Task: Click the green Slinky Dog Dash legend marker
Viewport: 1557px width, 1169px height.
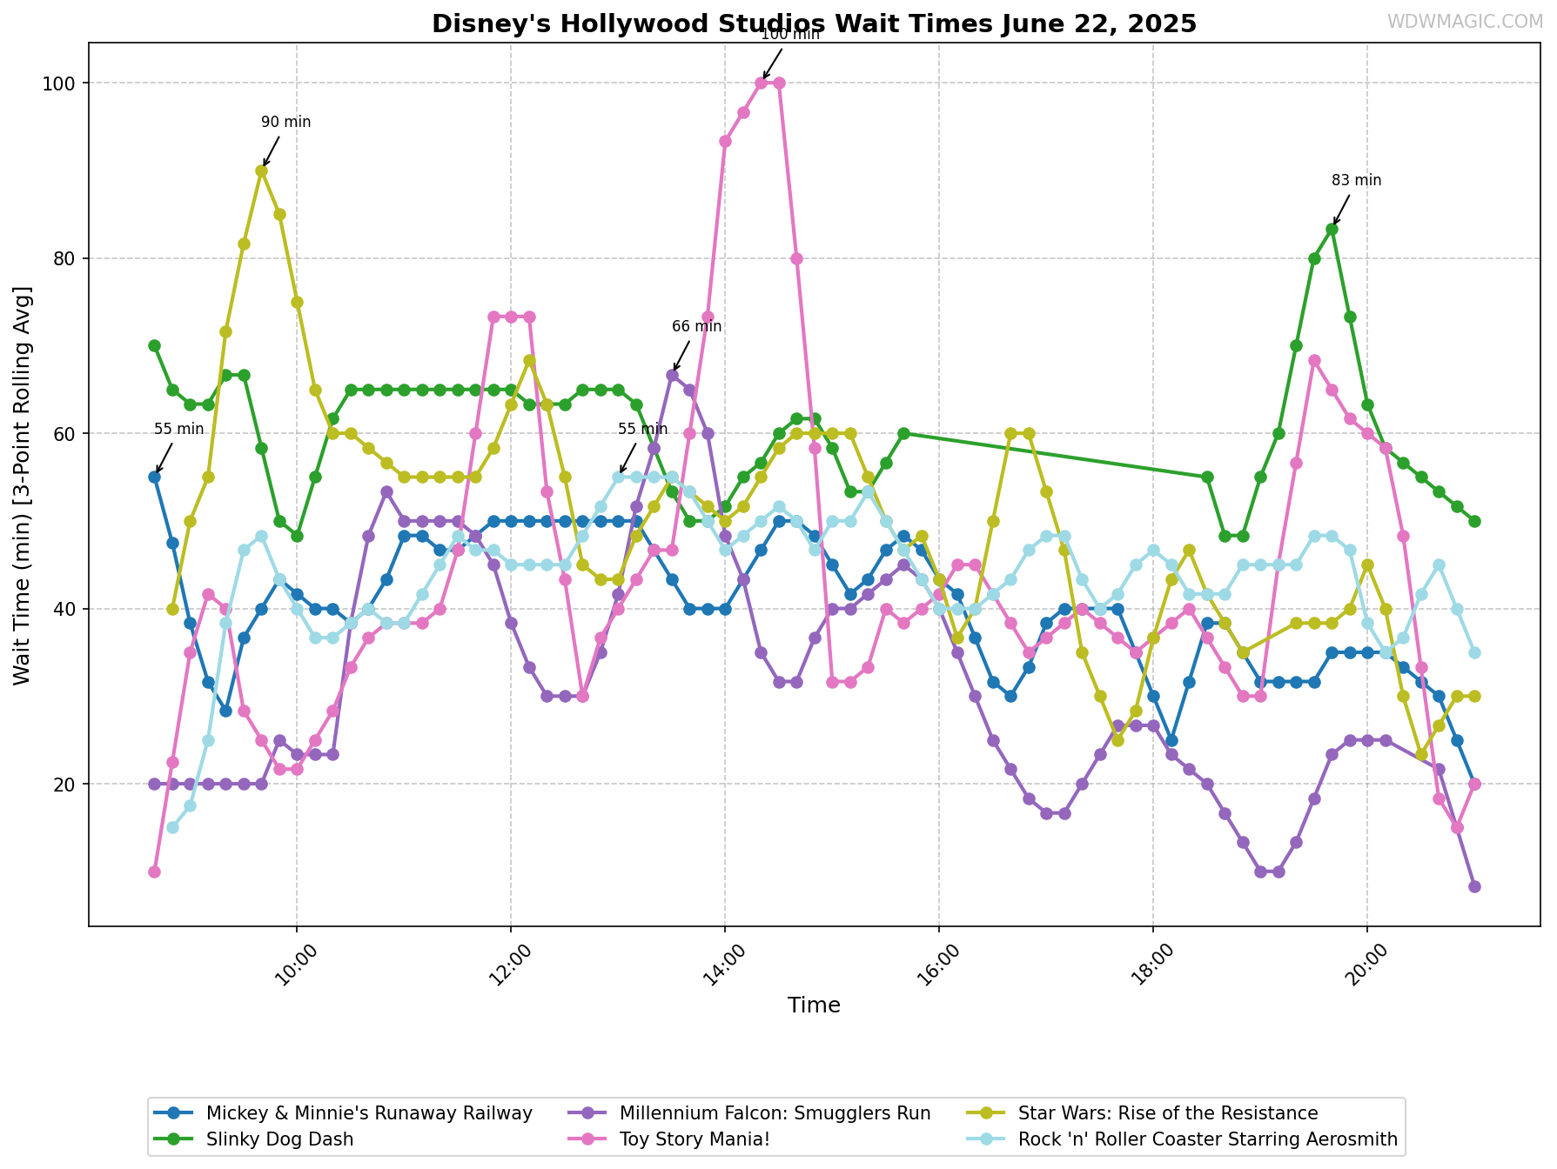Action: pos(172,1139)
